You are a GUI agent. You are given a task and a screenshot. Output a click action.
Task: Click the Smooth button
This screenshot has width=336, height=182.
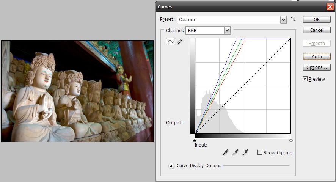(x=317, y=43)
